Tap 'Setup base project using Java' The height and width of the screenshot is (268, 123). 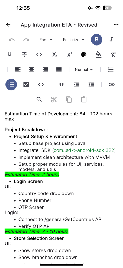52,143
